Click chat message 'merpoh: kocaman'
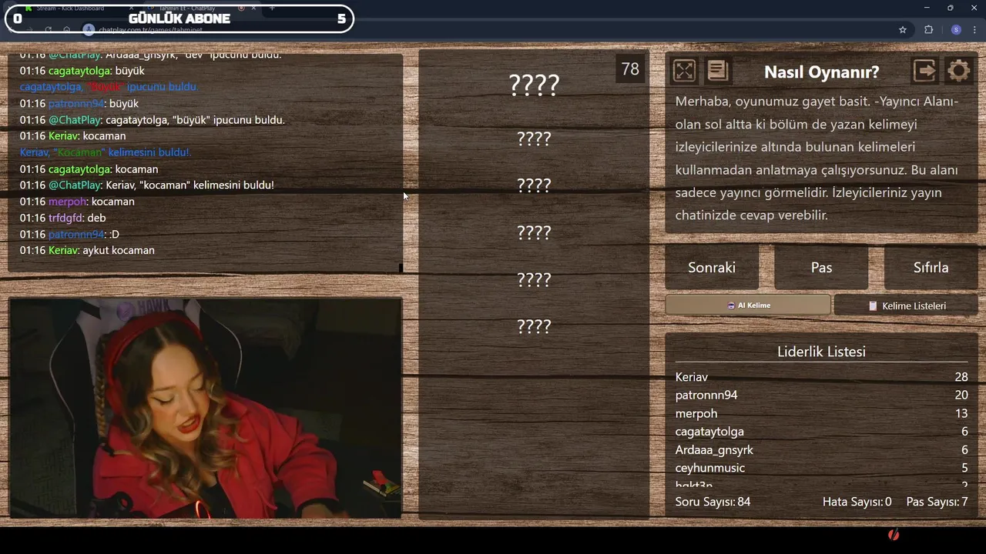The image size is (986, 554). 77,202
